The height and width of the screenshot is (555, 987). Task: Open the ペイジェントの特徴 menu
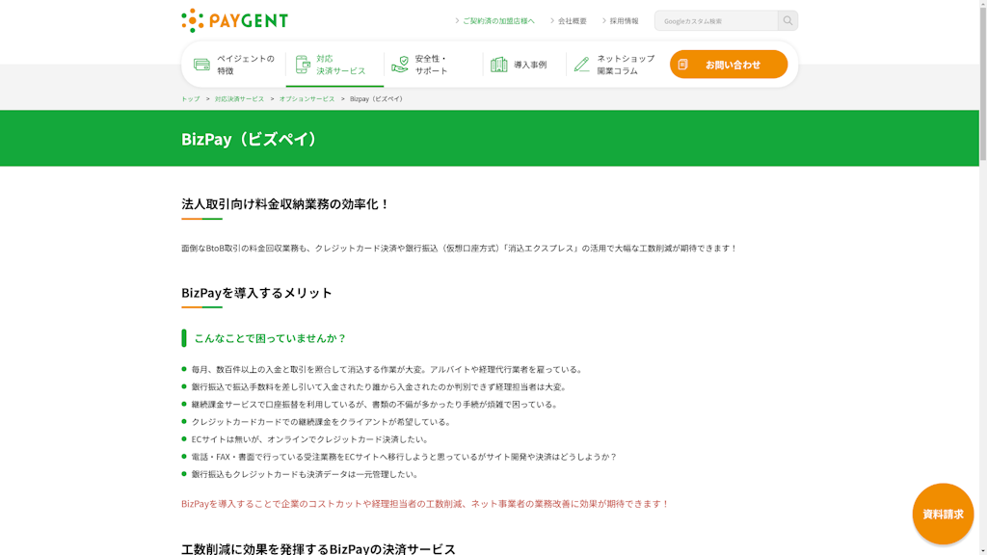[245, 65]
